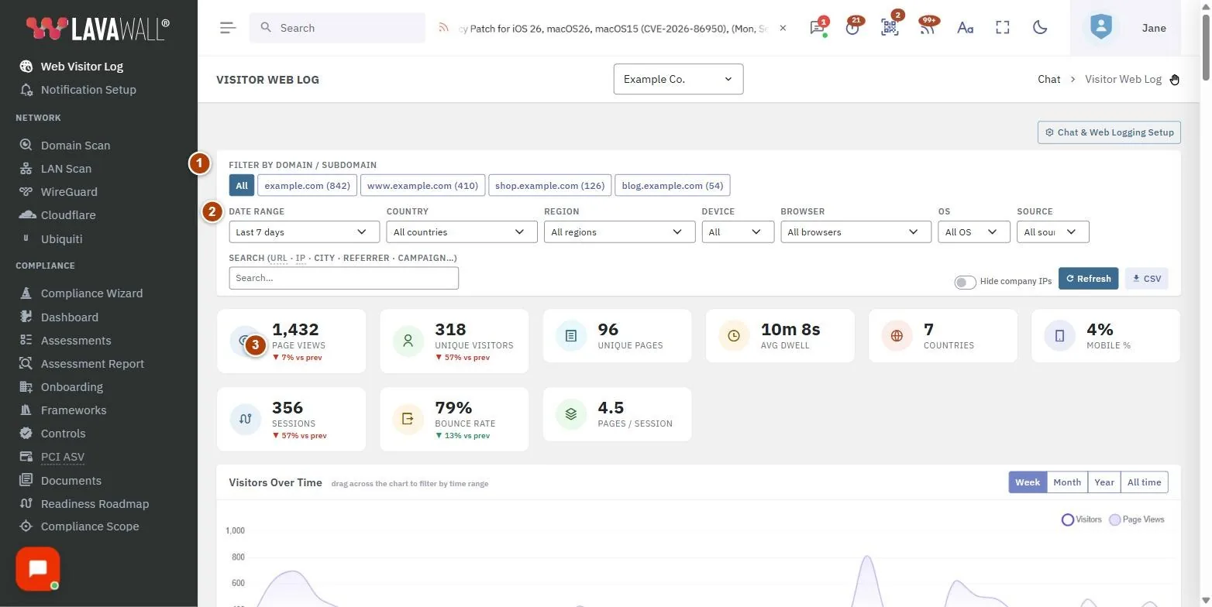The image size is (1212, 607).
Task: Open Cloudflare in sidebar
Action: 57,215
